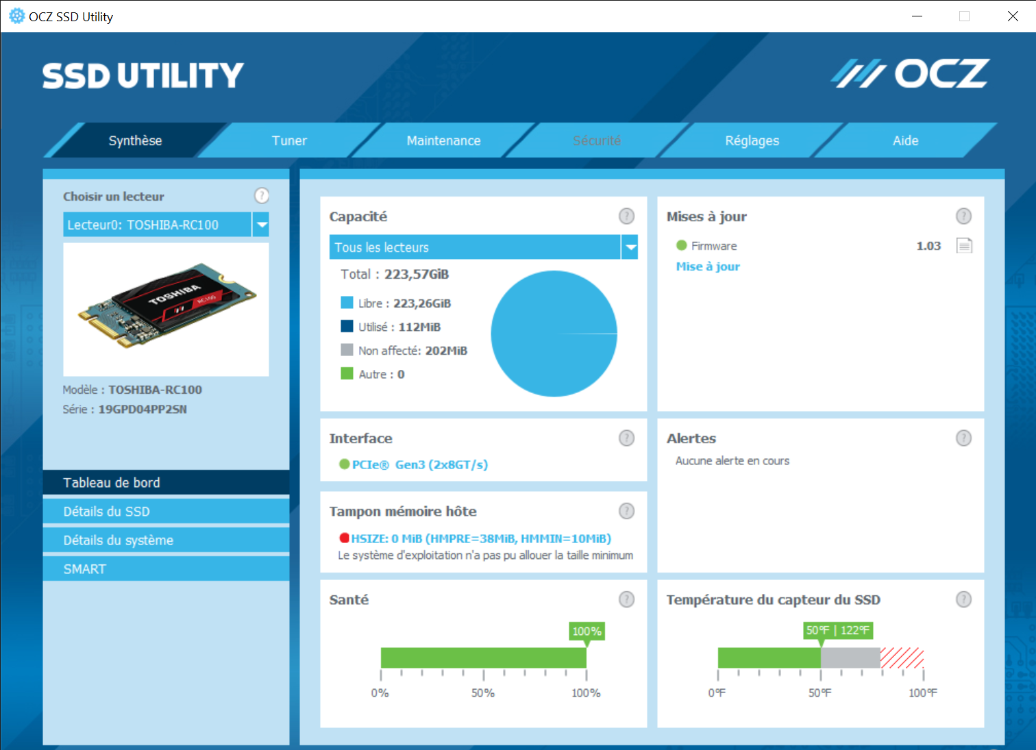Click the SSD temperature gauge bar
Image resolution: width=1036 pixels, height=750 pixels.
click(x=821, y=658)
